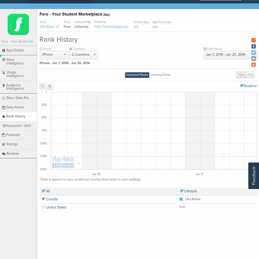The width and height of the screenshot is (259, 259).
Task: Click the Universal compatibility value
Action: point(81,27)
